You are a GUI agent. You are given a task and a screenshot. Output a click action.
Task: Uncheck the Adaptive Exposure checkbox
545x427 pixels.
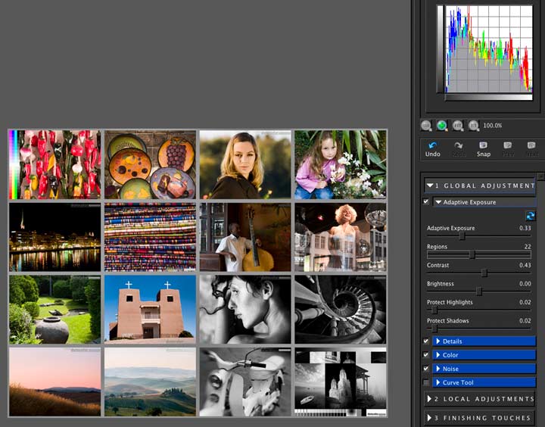point(425,201)
